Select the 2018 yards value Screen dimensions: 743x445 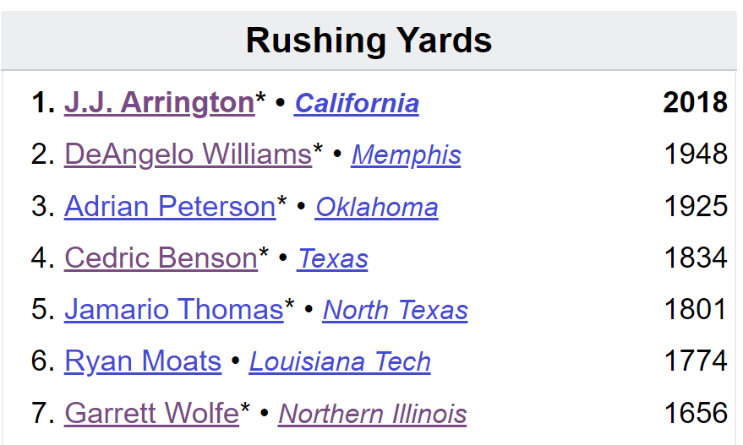[695, 102]
